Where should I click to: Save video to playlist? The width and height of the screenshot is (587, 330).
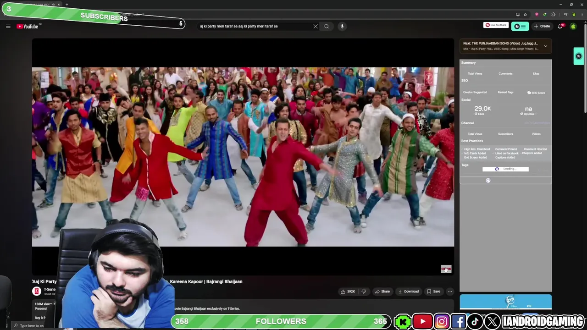pos(433,291)
